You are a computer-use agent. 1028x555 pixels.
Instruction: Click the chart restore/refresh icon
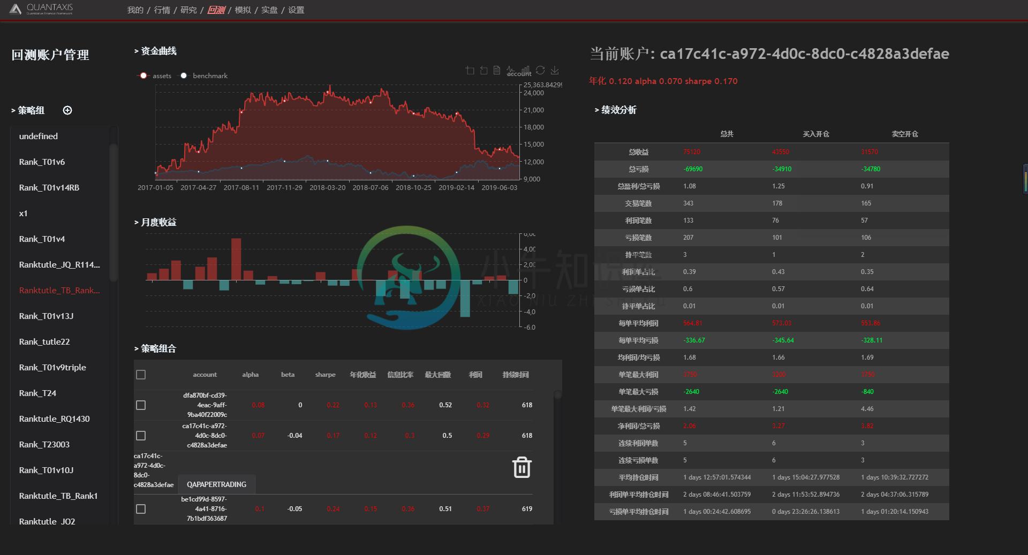click(540, 70)
